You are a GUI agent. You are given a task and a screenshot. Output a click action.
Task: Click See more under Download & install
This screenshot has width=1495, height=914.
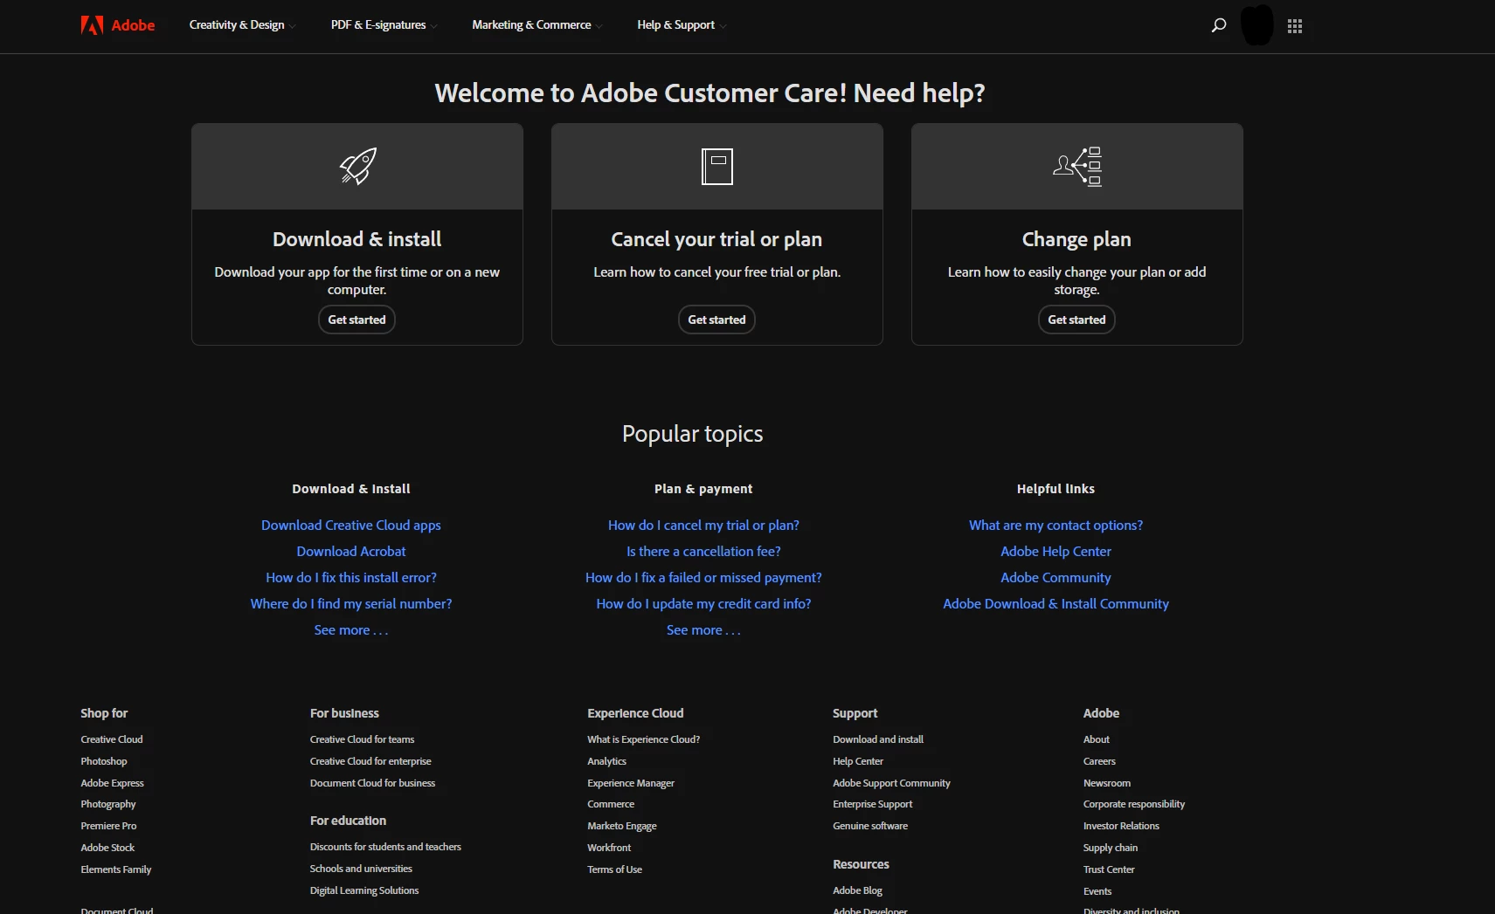351,629
